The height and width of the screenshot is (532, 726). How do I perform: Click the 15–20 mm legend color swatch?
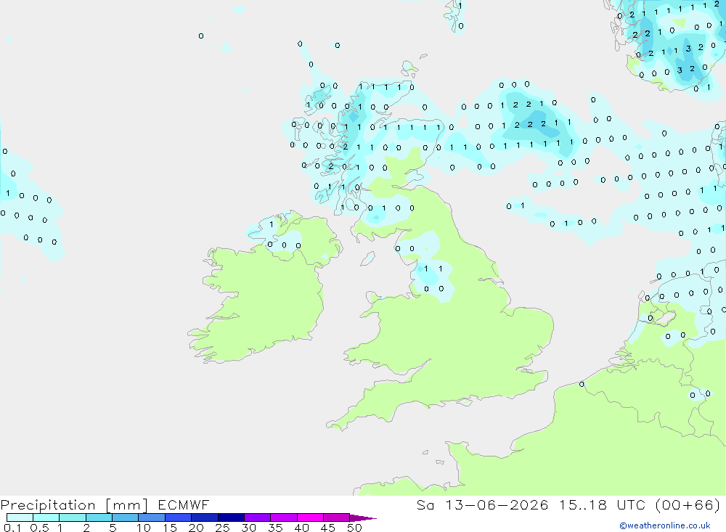(x=179, y=517)
